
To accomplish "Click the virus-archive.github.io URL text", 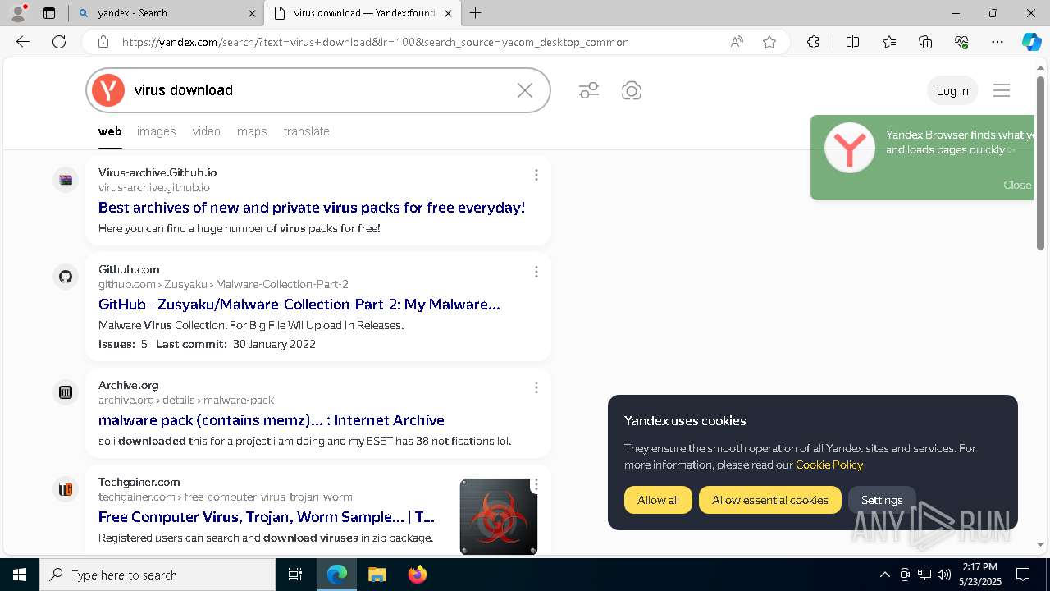I will click(x=154, y=187).
